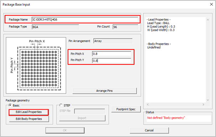The width and height of the screenshot is (216, 137).
Task: Click the Pin Count field
Action: click(x=125, y=27)
